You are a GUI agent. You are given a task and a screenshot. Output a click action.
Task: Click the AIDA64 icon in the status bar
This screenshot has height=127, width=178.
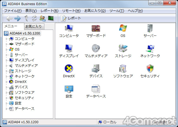pyautogui.click(x=5, y=122)
